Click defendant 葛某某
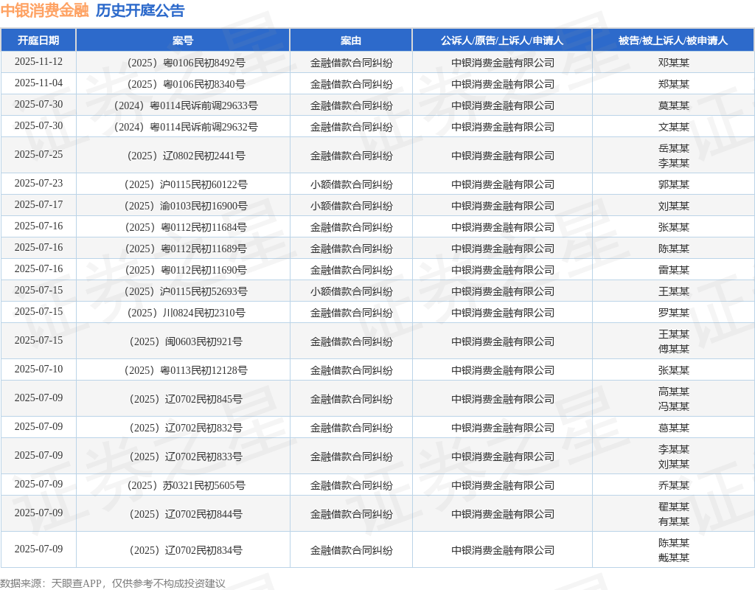Viewport: 755px width, 590px height. click(x=674, y=428)
